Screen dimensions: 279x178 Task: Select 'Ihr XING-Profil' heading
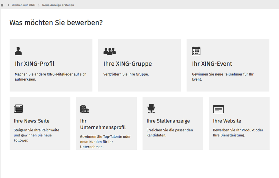[35, 64]
